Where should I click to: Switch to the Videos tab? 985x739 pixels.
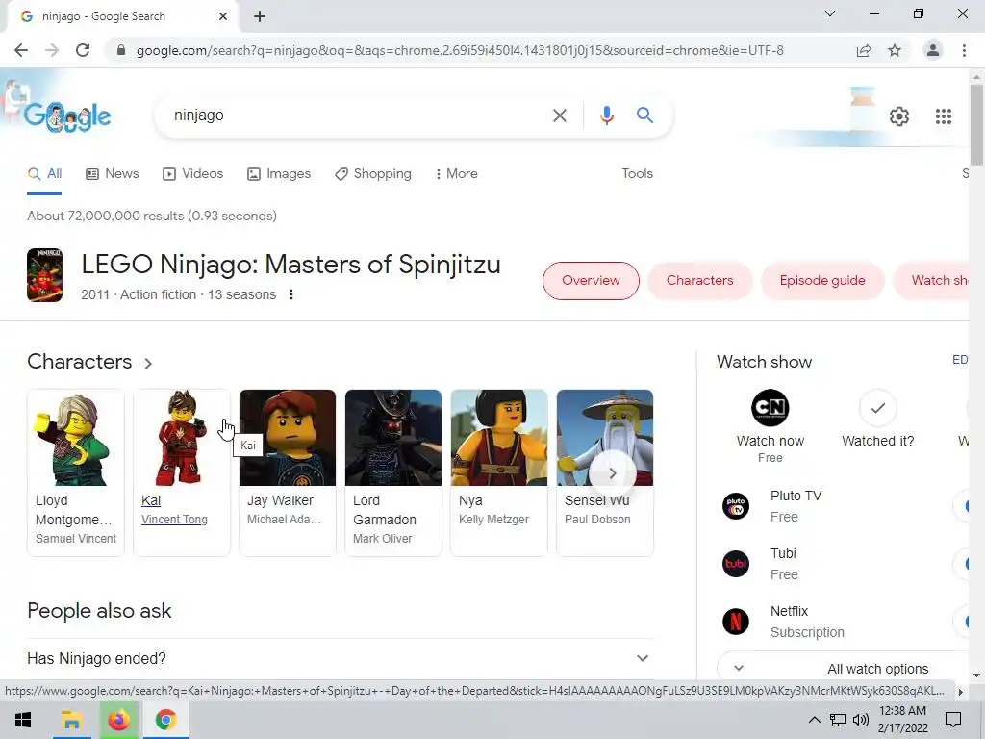pos(192,174)
